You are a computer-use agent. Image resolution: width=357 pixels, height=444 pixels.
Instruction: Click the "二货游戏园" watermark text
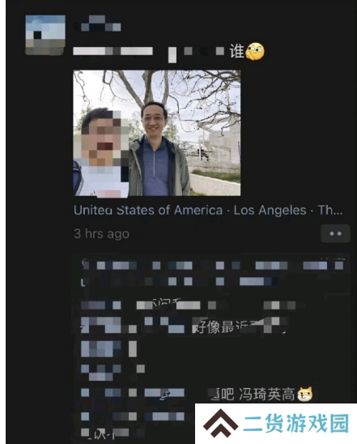point(295,423)
